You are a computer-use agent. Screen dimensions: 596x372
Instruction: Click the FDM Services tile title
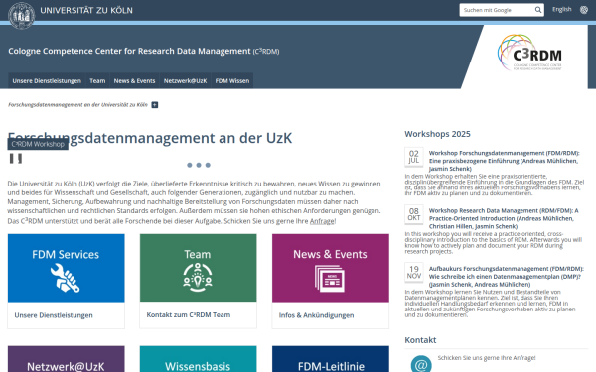coord(66,254)
